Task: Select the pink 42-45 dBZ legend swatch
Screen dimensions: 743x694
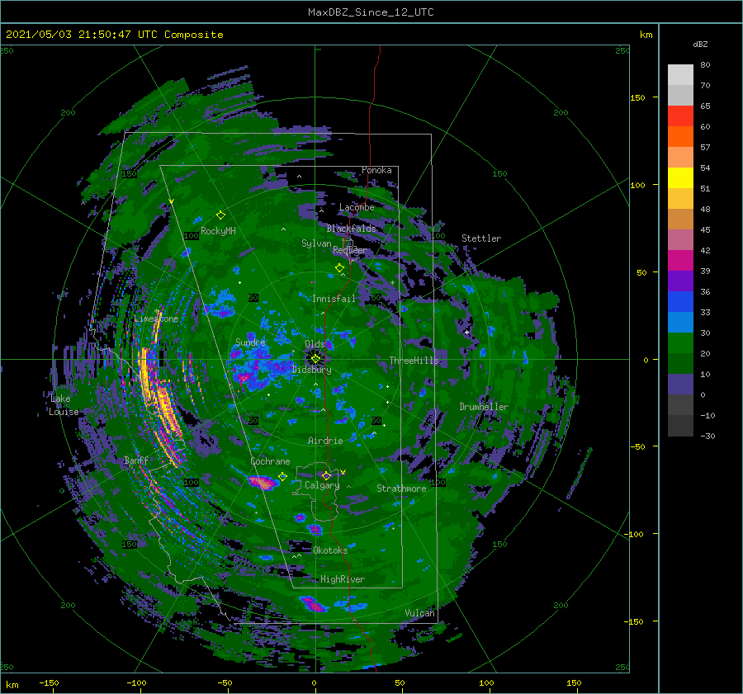Action: (x=680, y=239)
